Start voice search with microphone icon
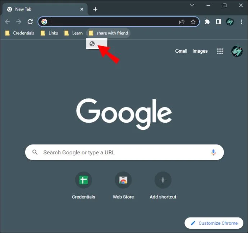248x233 pixels. coord(213,152)
